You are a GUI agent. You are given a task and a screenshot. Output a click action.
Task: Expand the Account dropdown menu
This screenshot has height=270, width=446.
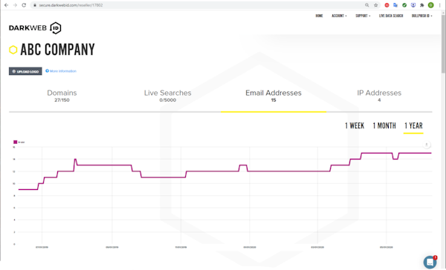[339, 16]
